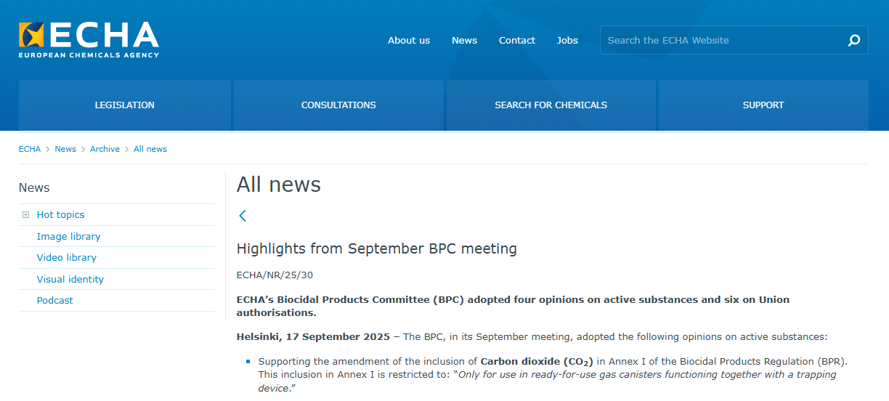
Task: Select Visual identity in sidebar
Action: pyautogui.click(x=70, y=280)
